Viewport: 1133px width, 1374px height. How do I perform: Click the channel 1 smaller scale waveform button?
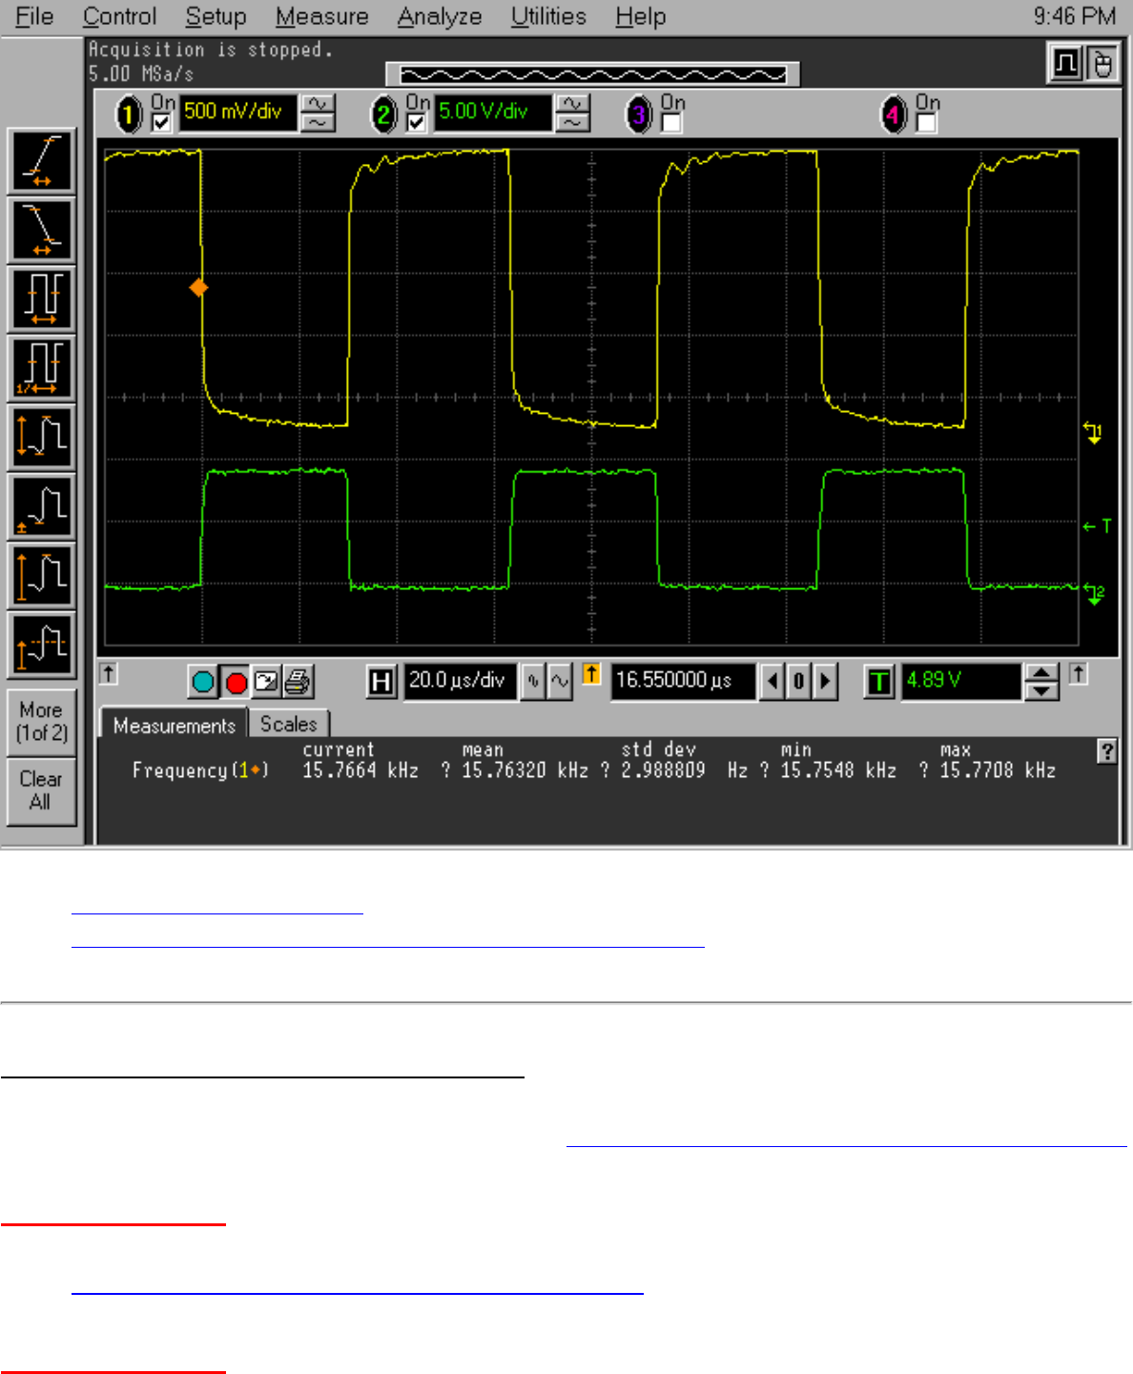pyautogui.click(x=318, y=123)
